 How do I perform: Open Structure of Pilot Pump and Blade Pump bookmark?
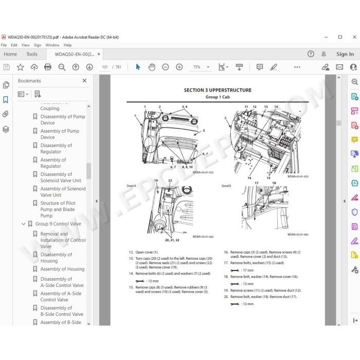58,209
